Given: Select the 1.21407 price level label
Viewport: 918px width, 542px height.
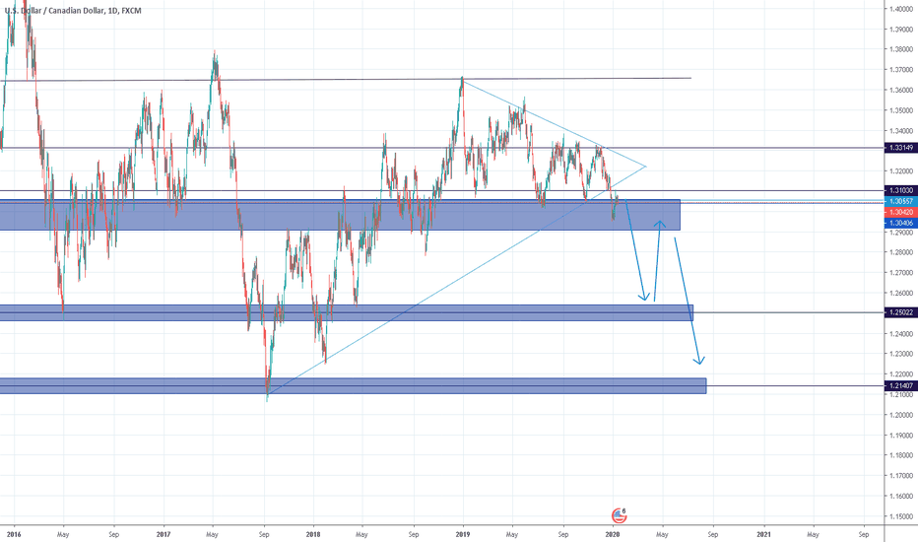Looking at the screenshot, I should pos(897,385).
